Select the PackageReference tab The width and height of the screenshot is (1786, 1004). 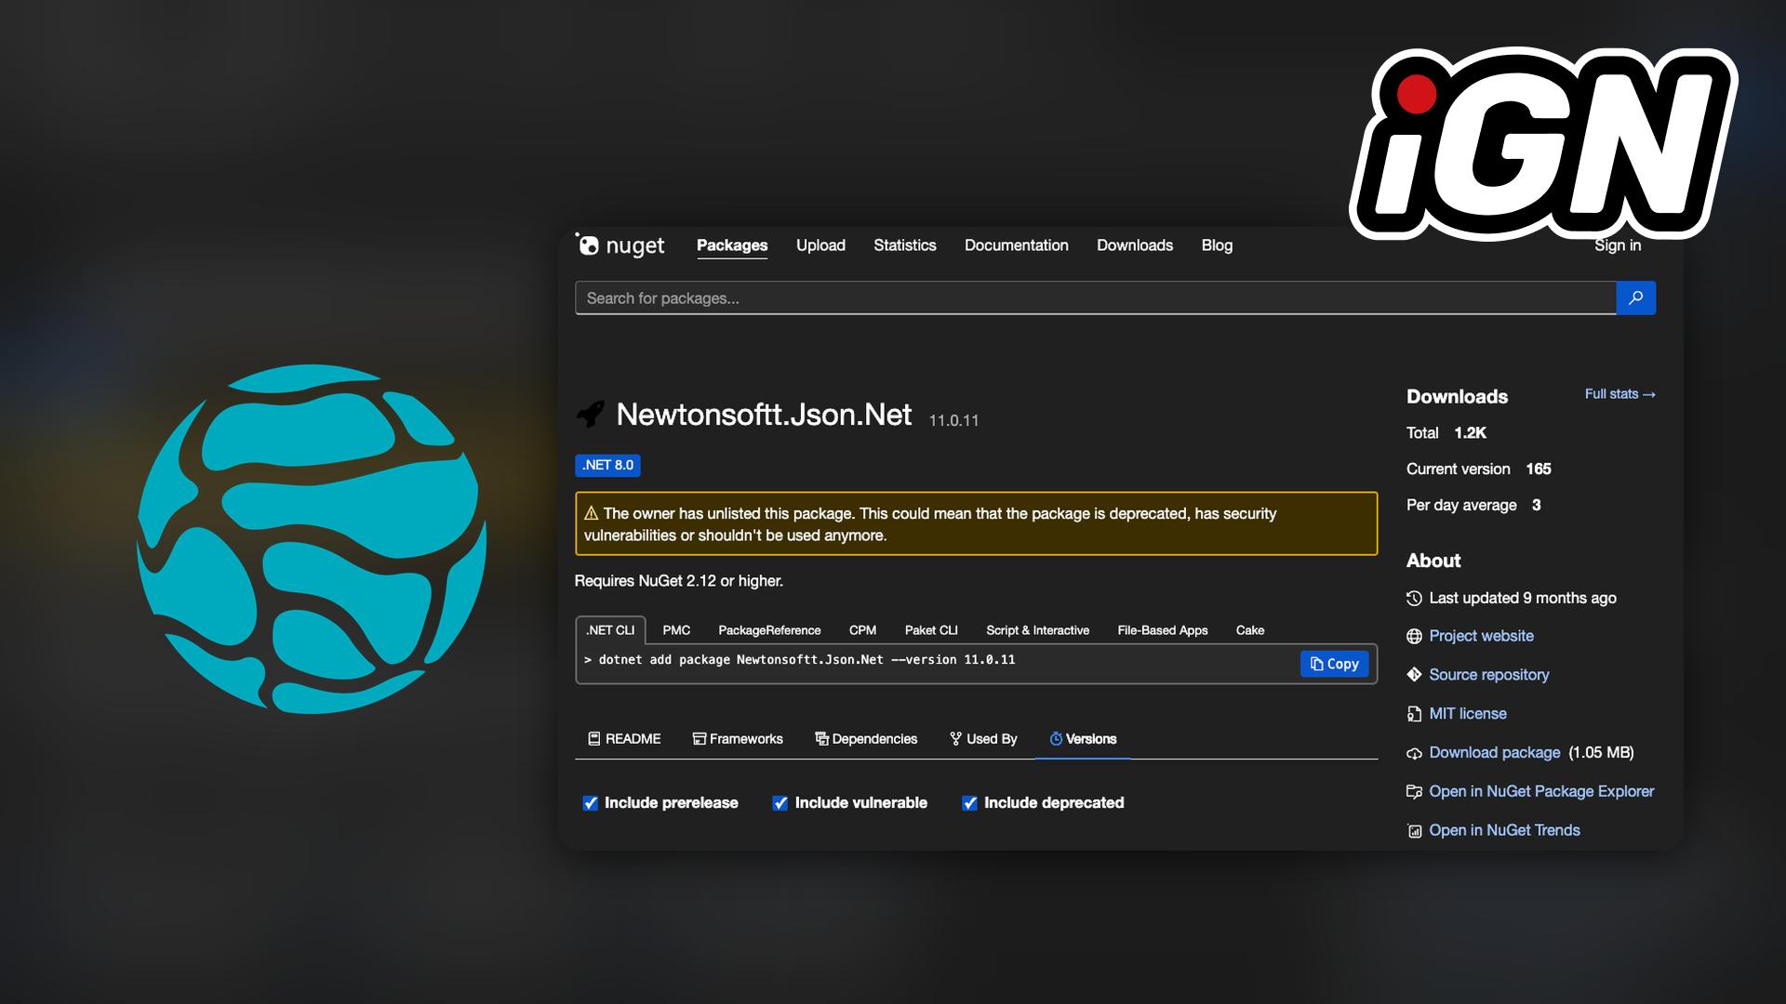pos(769,630)
